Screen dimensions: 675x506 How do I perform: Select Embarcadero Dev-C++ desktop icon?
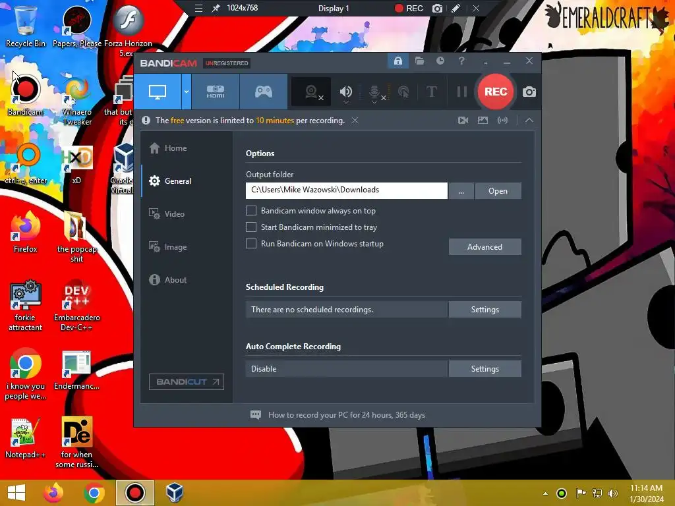coord(77,306)
